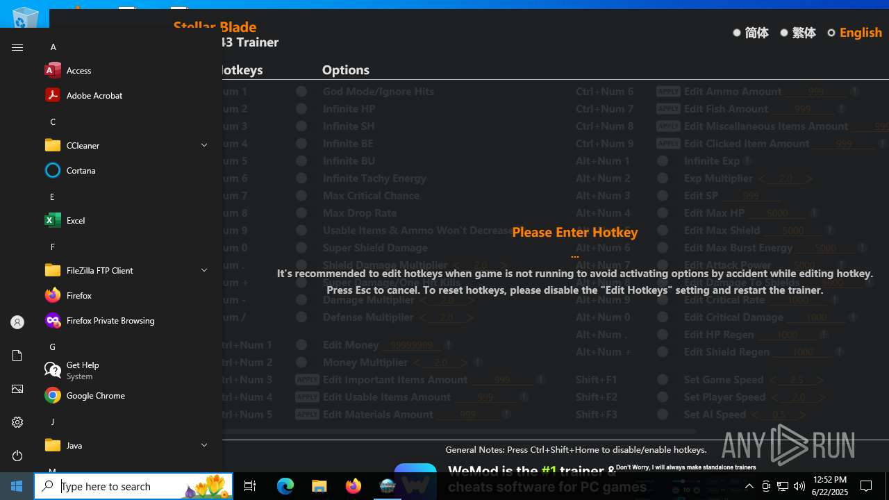Click the Windows Start button
Image resolution: width=889 pixels, height=500 pixels.
pyautogui.click(x=17, y=486)
